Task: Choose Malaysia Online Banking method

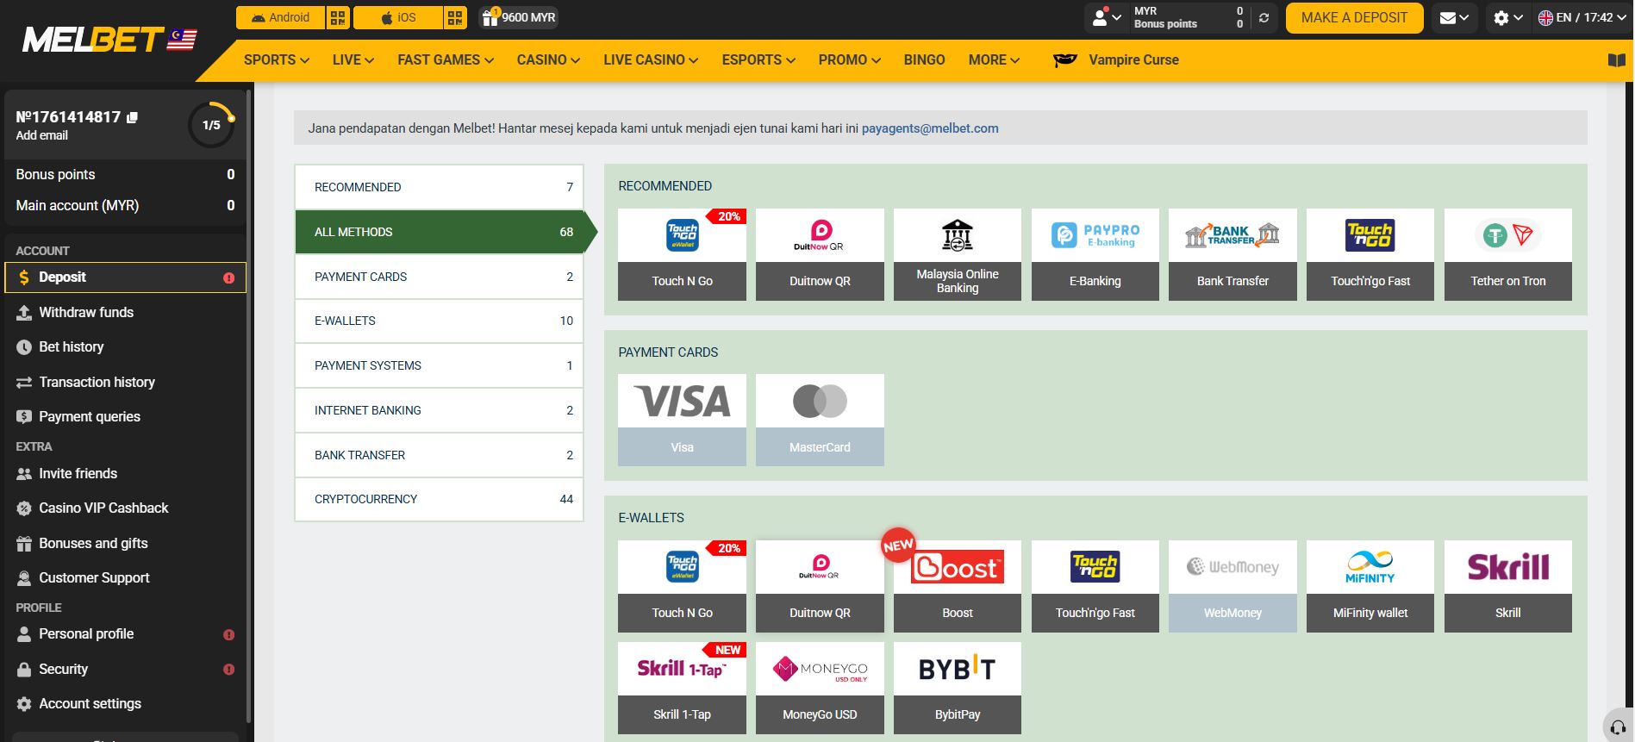Action: coord(957,254)
